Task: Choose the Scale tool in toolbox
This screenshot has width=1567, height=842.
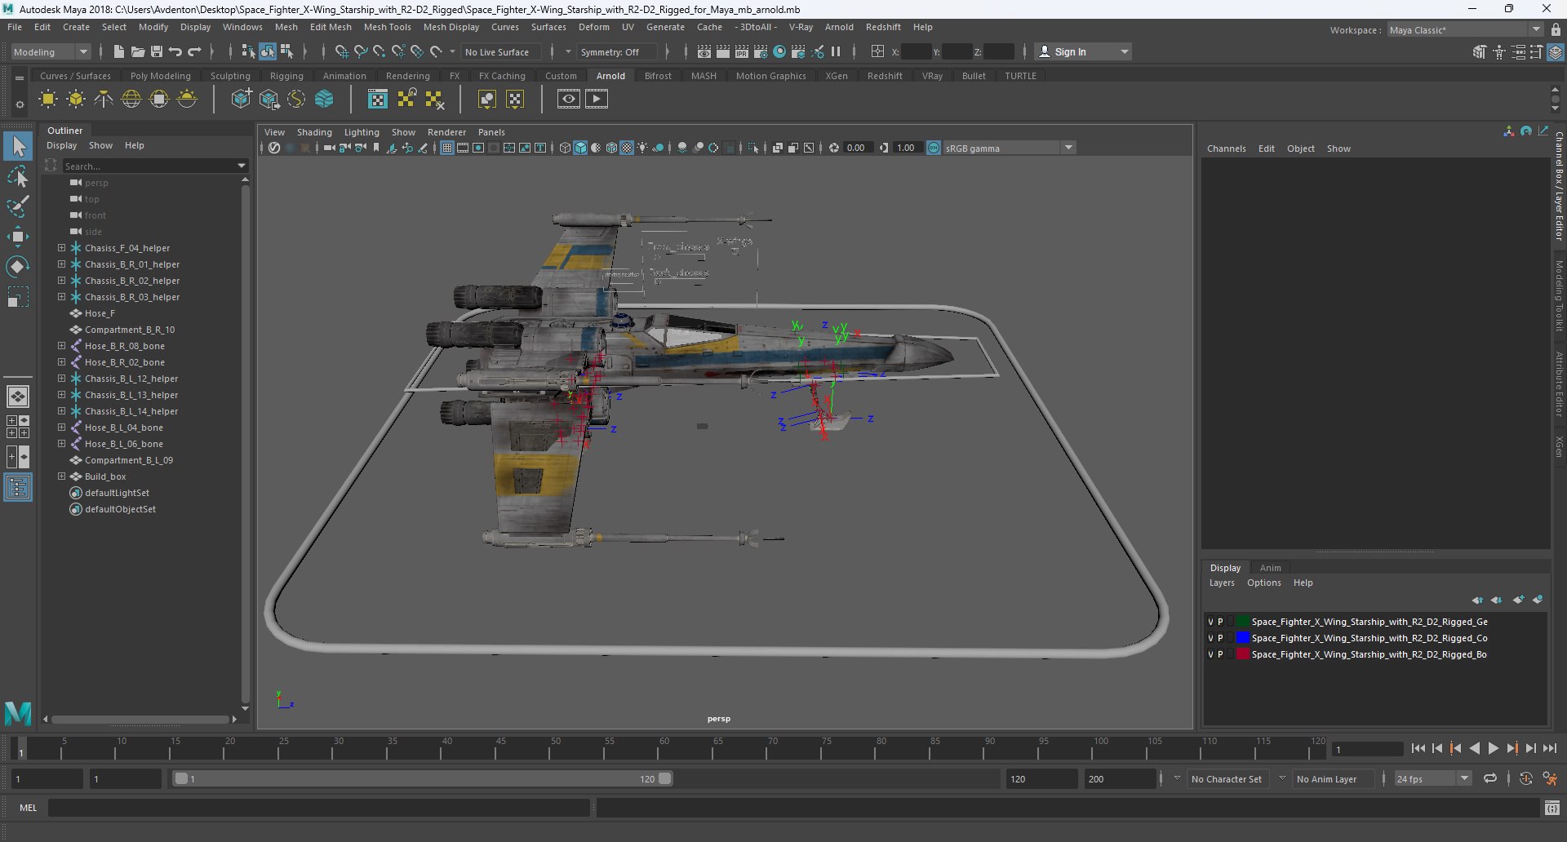Action: click(18, 297)
